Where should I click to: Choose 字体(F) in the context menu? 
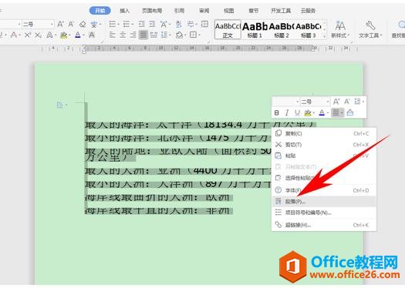pyautogui.click(x=324, y=190)
